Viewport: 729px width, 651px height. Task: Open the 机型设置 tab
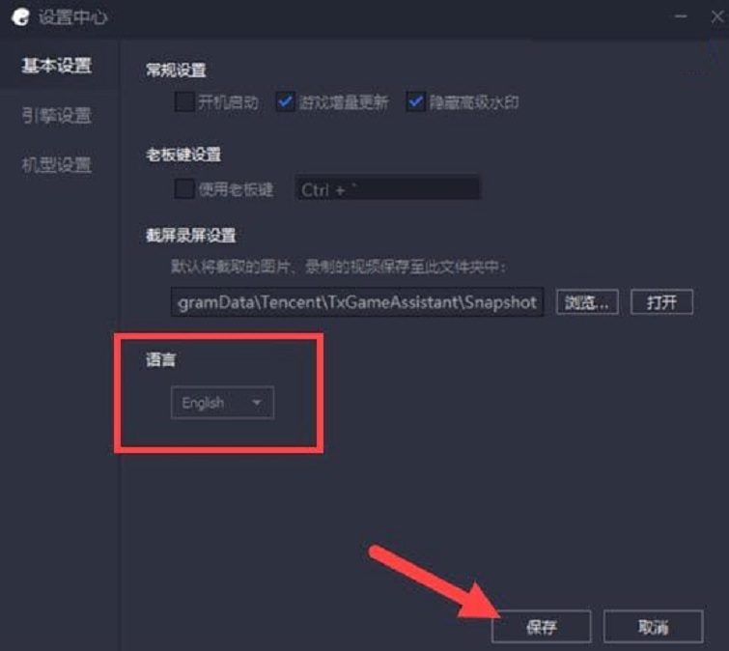(57, 164)
